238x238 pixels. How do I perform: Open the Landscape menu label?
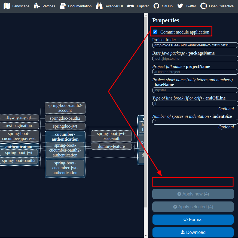point(21,6)
